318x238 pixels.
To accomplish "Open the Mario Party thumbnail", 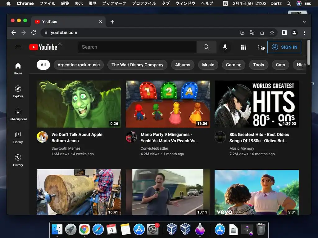I will [x=168, y=104].
